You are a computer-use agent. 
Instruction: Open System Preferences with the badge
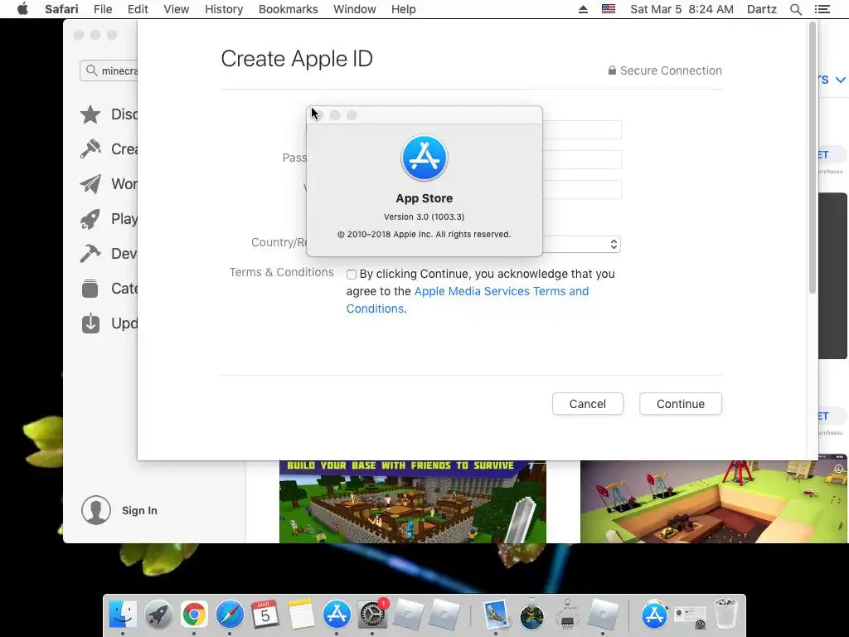[x=372, y=615]
